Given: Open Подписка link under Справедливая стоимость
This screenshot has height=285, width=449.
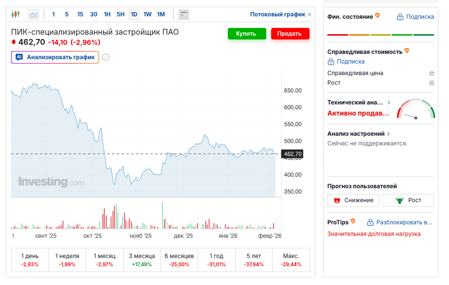Looking at the screenshot, I should pos(346,62).
